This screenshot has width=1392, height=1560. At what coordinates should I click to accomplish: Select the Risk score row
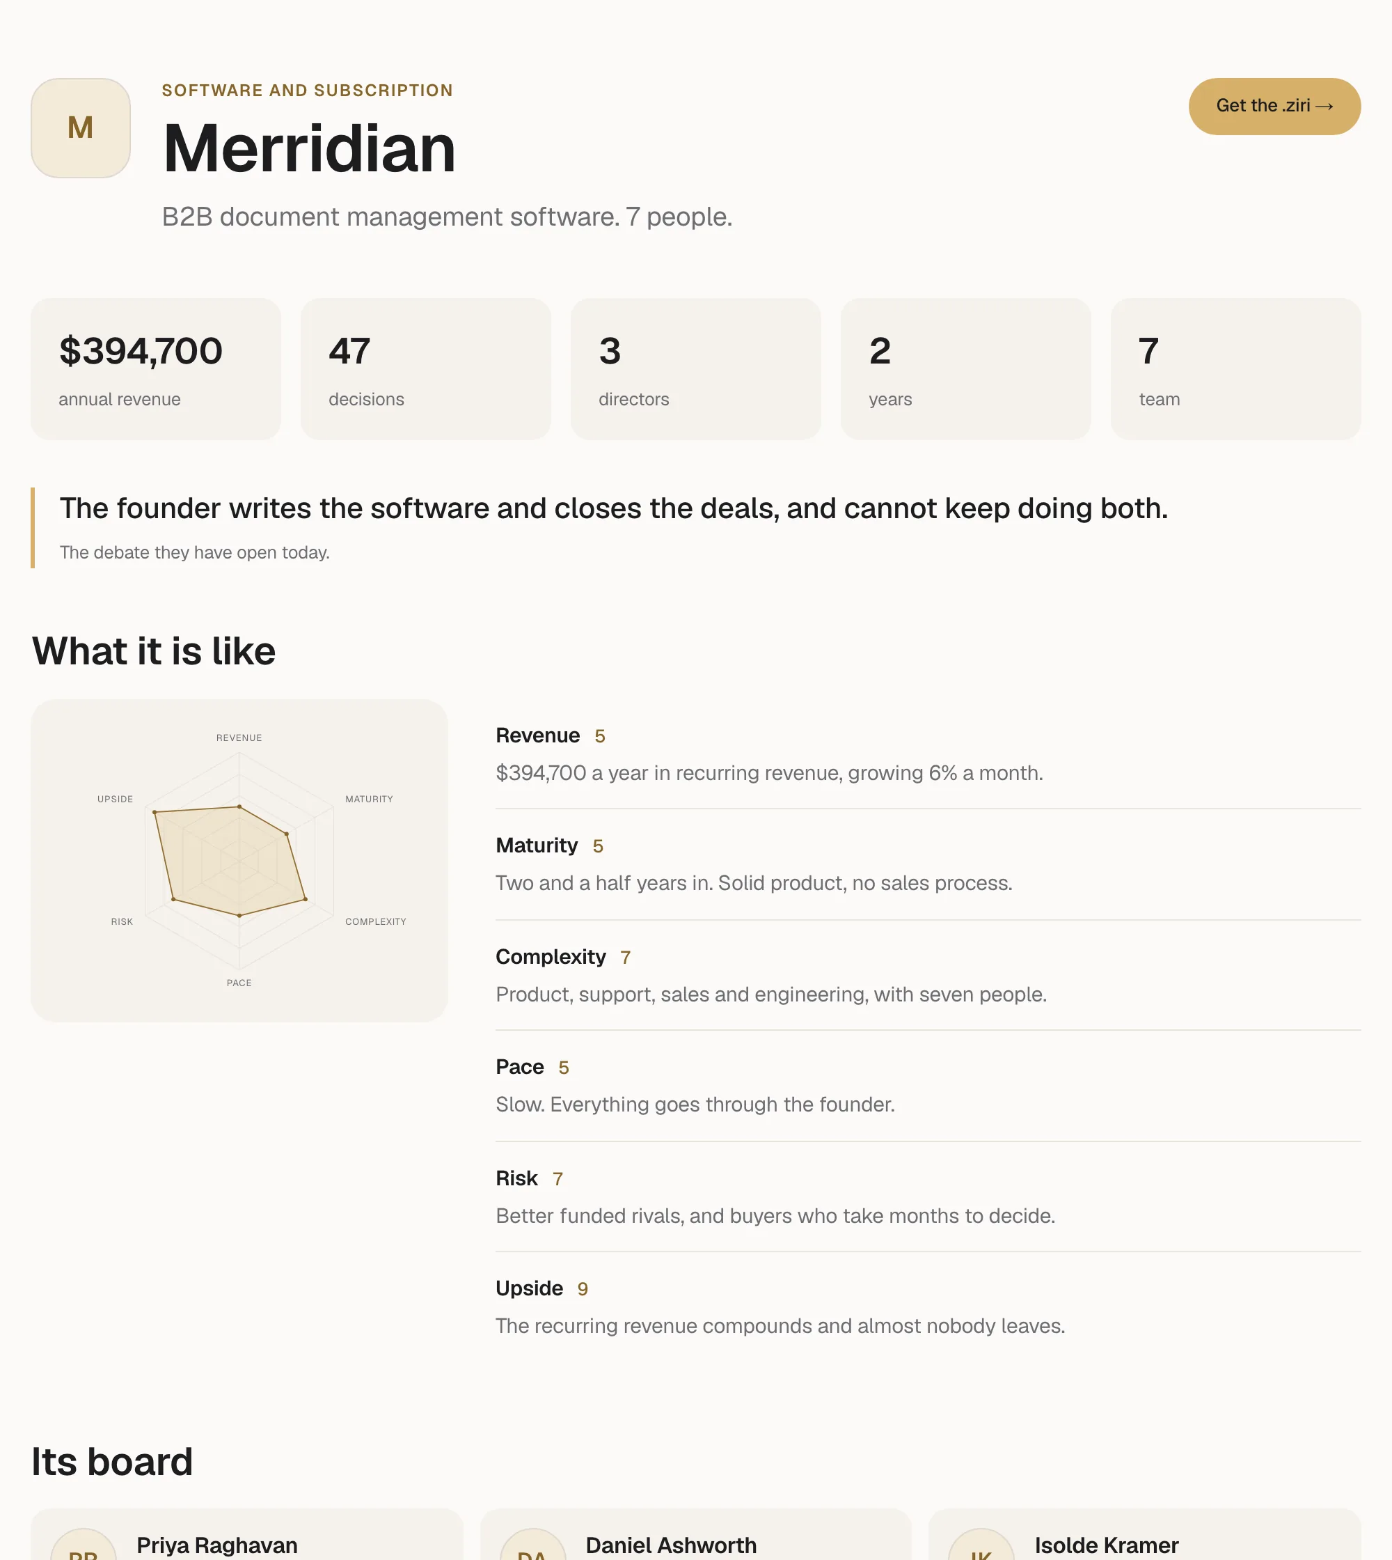pos(928,1197)
